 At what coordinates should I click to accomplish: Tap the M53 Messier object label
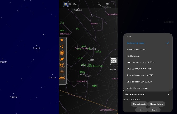coord(62,23)
